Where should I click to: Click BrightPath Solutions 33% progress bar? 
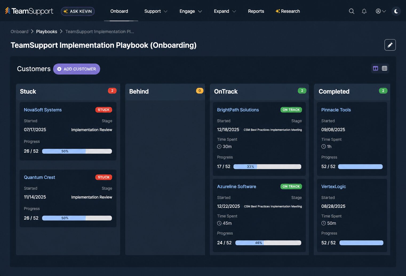[x=267, y=167]
